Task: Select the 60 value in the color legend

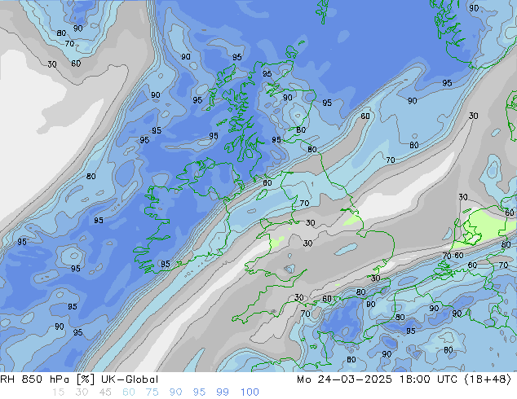Action: click(x=129, y=392)
